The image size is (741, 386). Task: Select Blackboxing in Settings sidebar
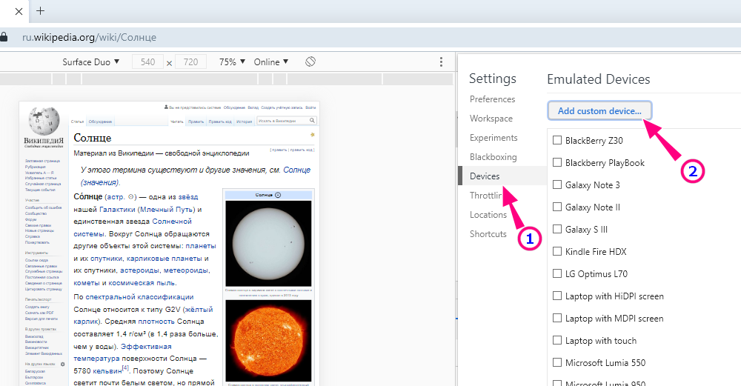pyautogui.click(x=493, y=157)
